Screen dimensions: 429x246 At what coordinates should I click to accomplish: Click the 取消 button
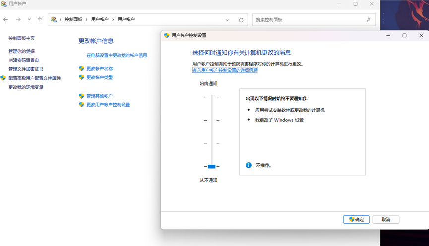tap(386, 219)
